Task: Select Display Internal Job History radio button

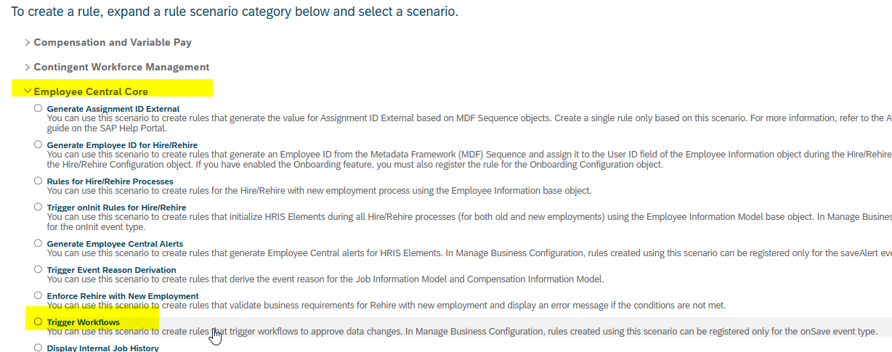Action: pos(38,348)
